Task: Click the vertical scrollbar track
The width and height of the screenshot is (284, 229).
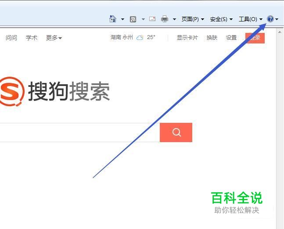Action: (280, 132)
